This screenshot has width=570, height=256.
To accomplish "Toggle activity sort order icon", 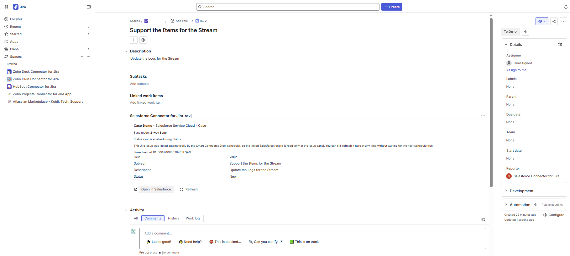I will [x=483, y=220].
